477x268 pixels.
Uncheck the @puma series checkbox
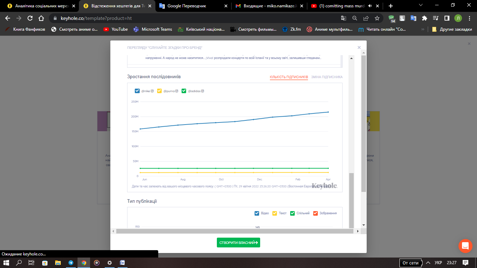click(x=160, y=91)
